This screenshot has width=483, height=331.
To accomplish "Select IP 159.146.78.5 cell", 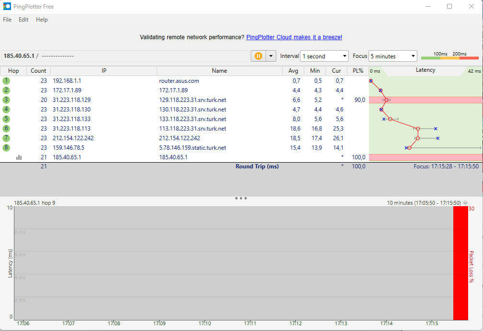I will (x=69, y=147).
